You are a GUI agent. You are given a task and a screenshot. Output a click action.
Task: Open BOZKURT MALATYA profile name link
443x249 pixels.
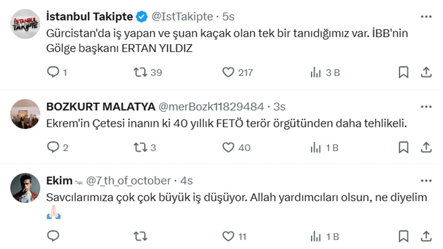tap(100, 107)
